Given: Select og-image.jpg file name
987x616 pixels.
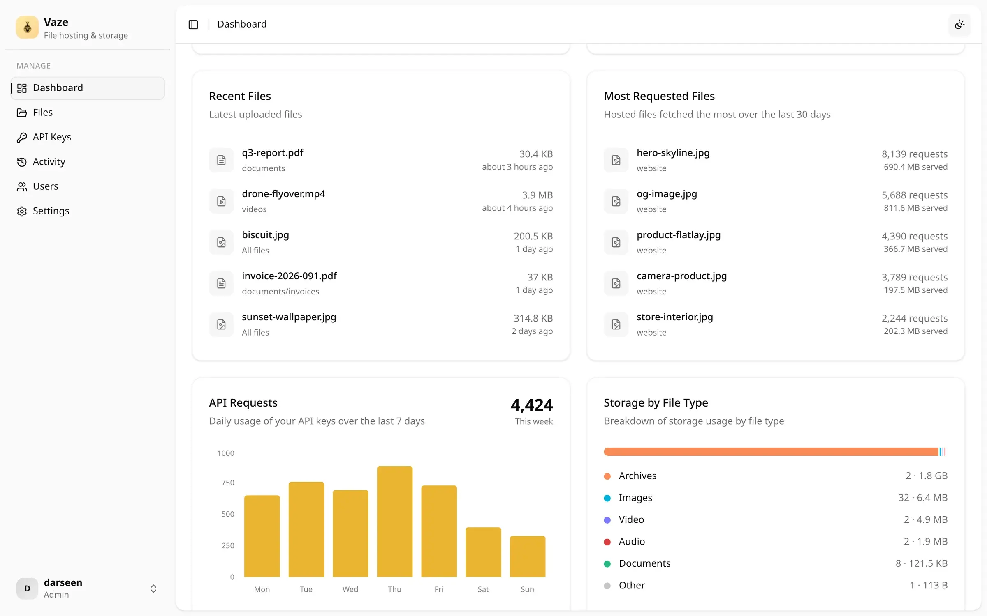Looking at the screenshot, I should click(667, 194).
